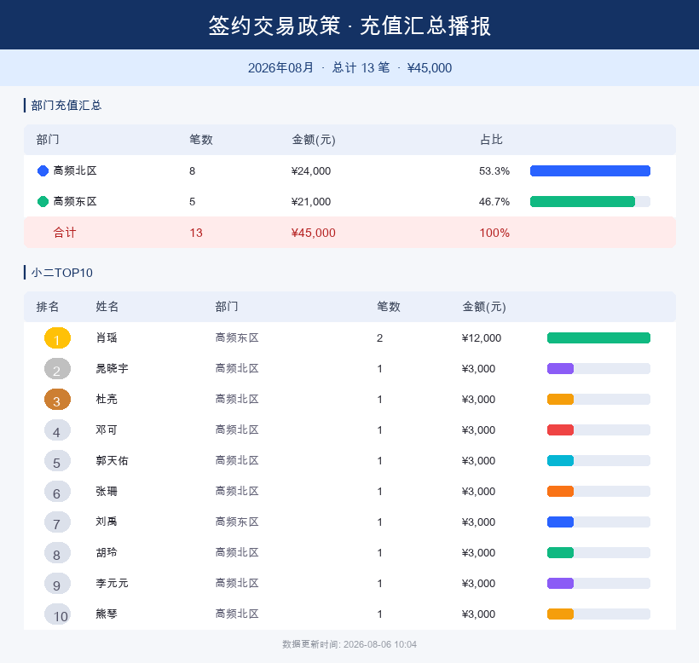Screen dimensions: 699x663
Task: Click the name 邓可
Action: (107, 430)
